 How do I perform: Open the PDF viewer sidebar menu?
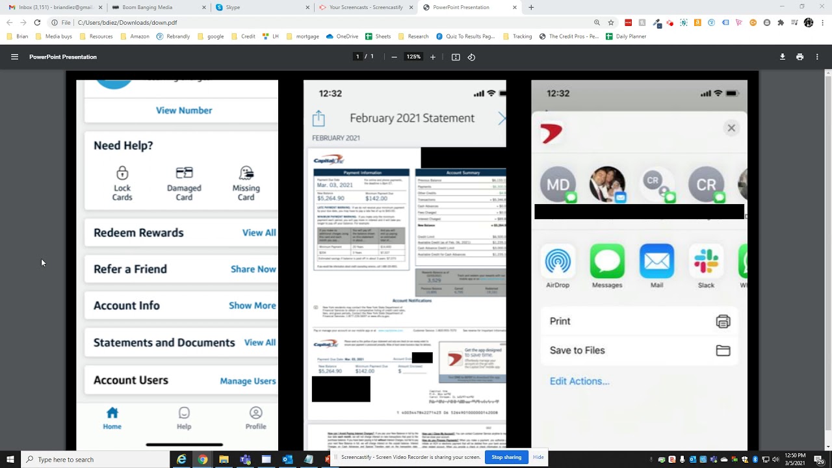(14, 57)
